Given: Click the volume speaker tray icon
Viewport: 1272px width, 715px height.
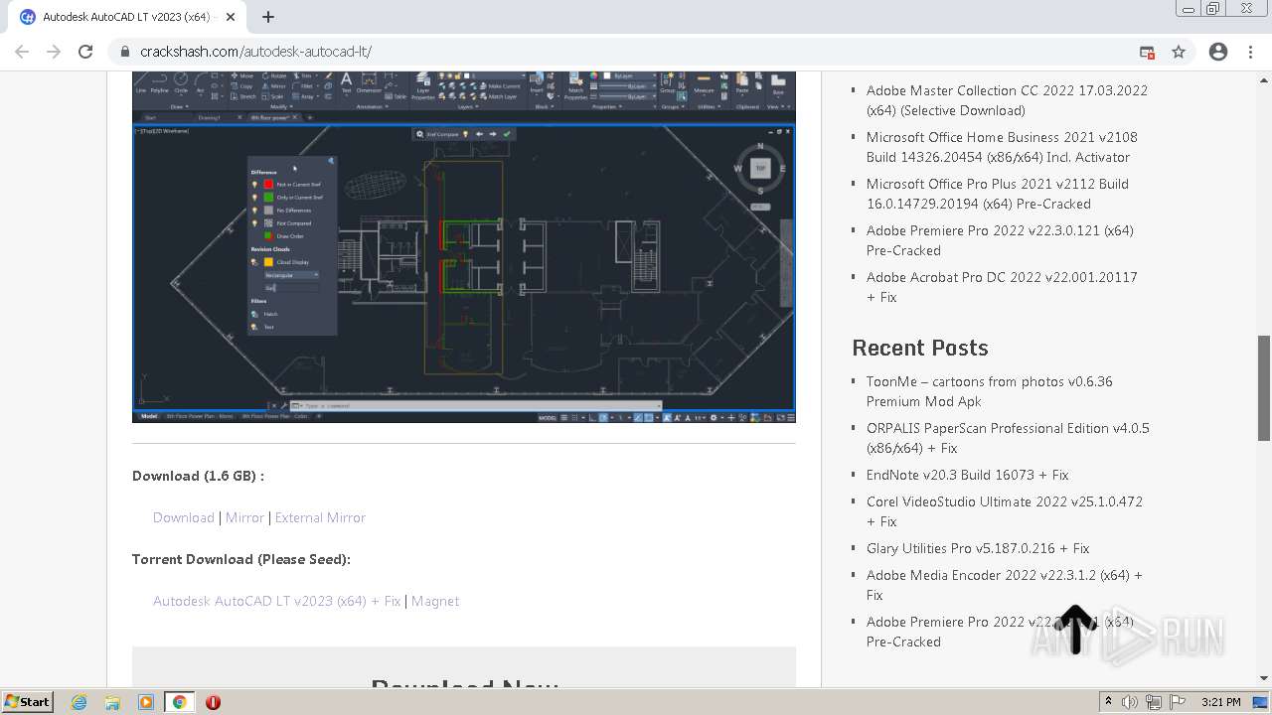Looking at the screenshot, I should coord(1130,702).
